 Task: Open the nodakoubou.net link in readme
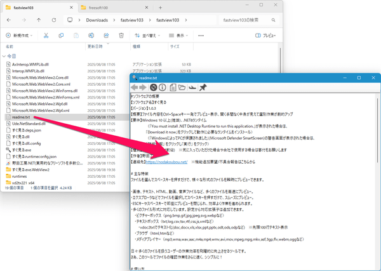click(166, 162)
